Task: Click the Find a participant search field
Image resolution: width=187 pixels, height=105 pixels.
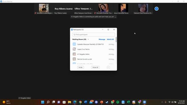Action: pos(93,34)
